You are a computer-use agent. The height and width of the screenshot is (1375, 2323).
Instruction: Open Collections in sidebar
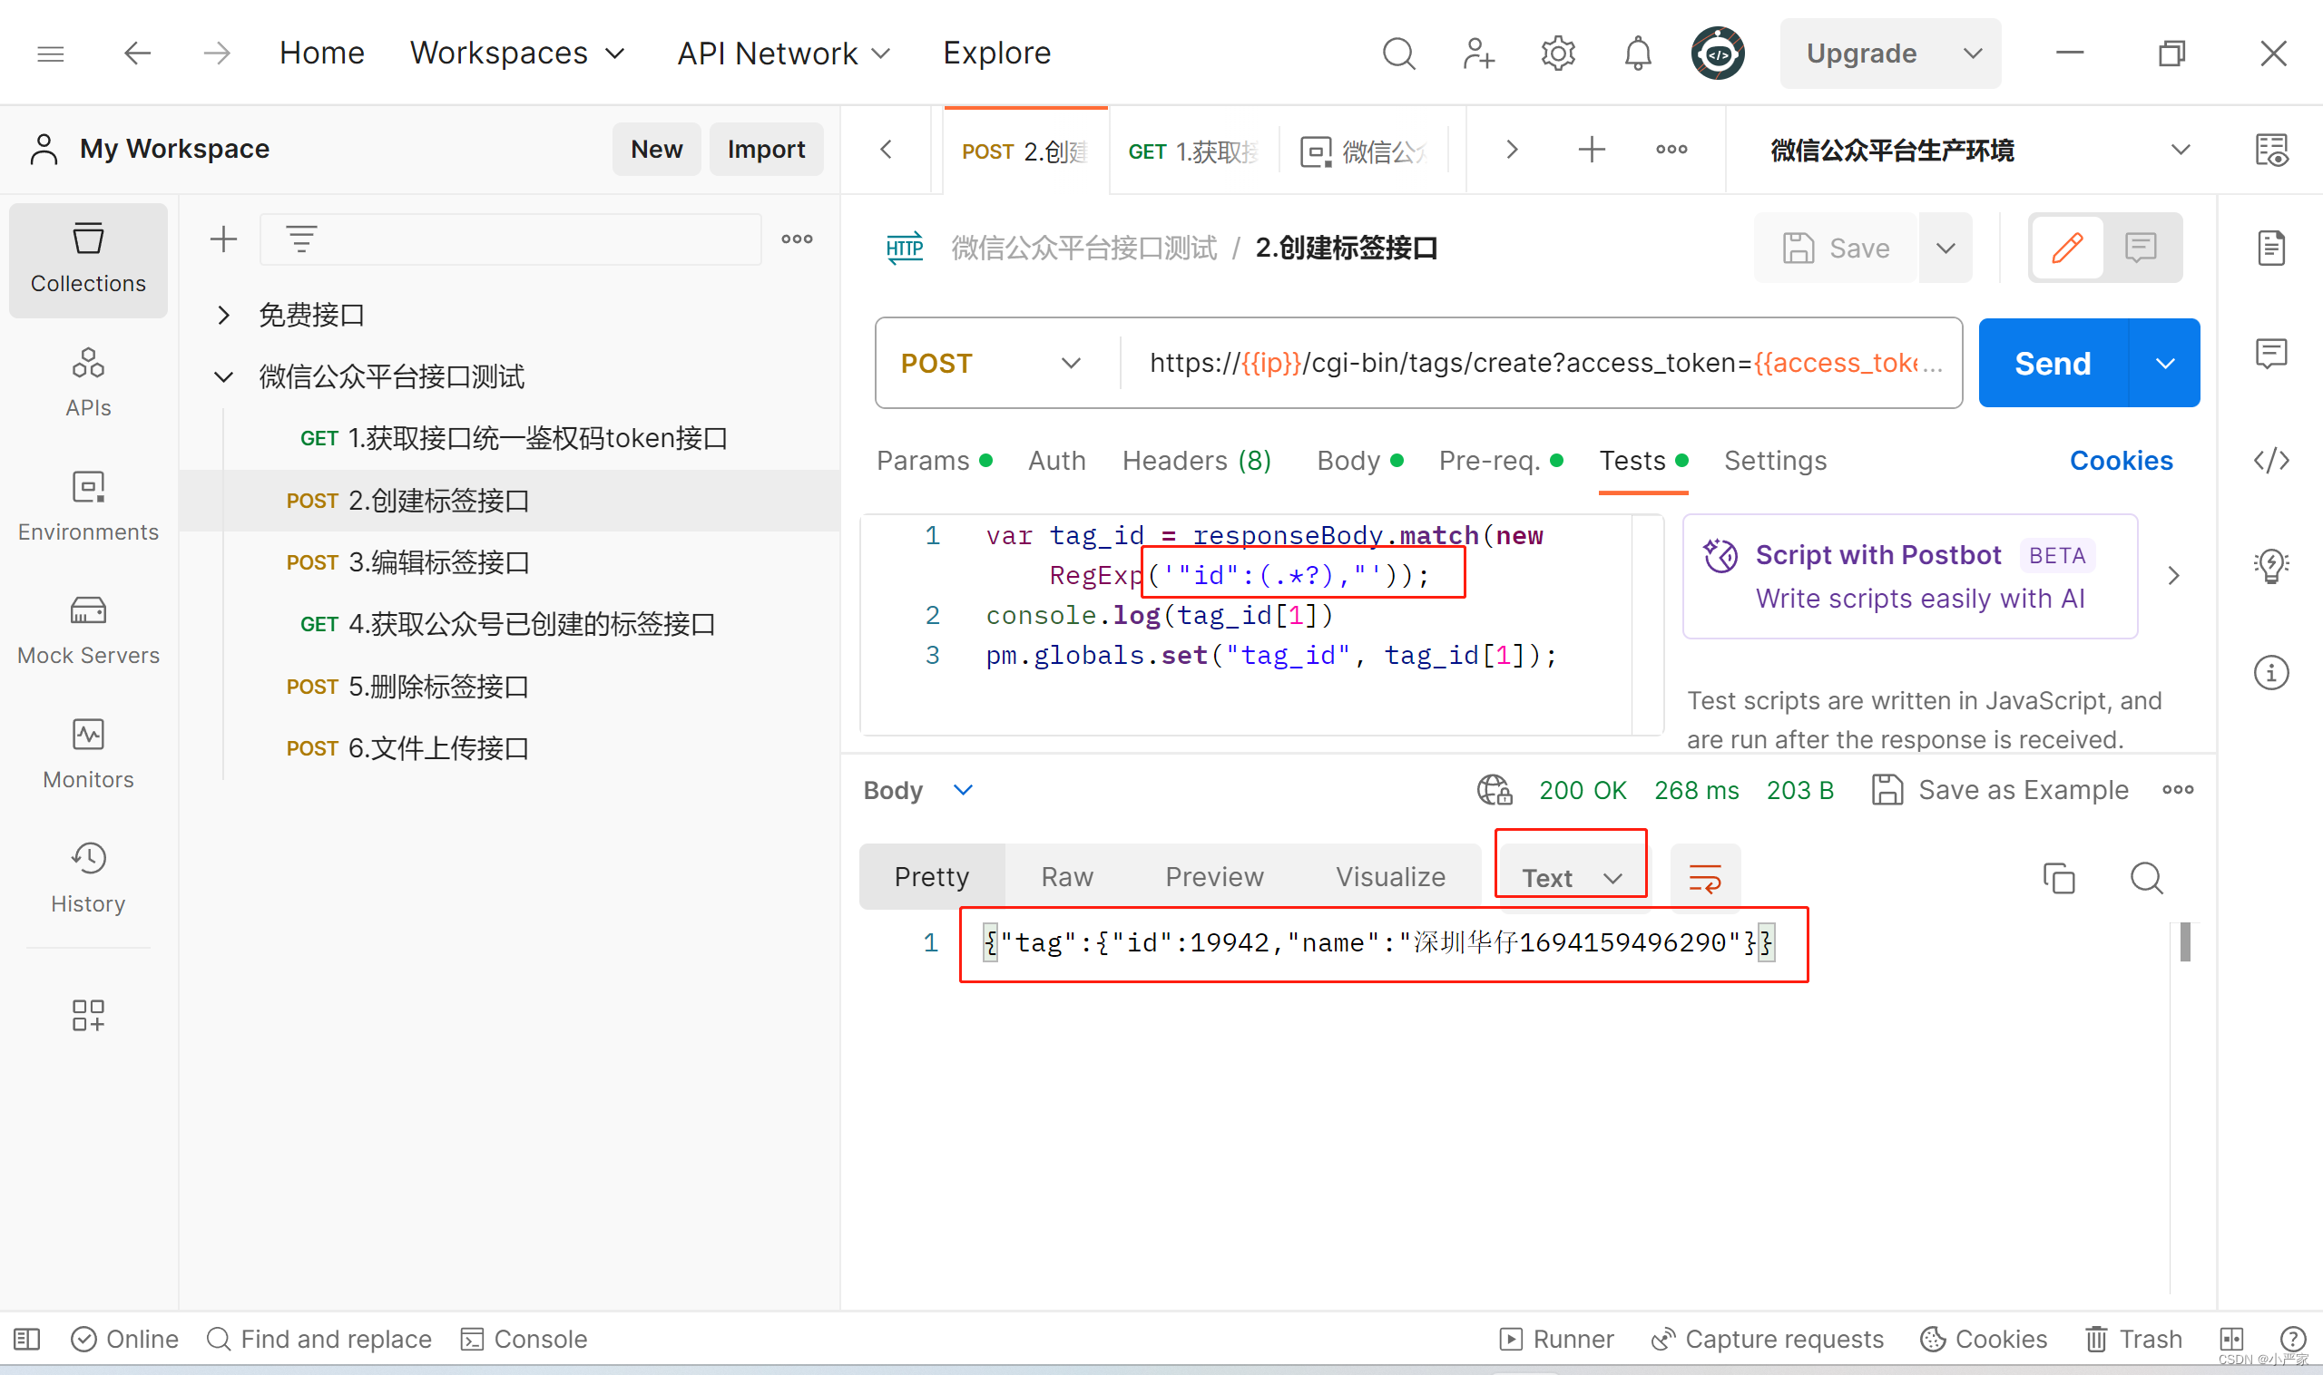(x=88, y=259)
